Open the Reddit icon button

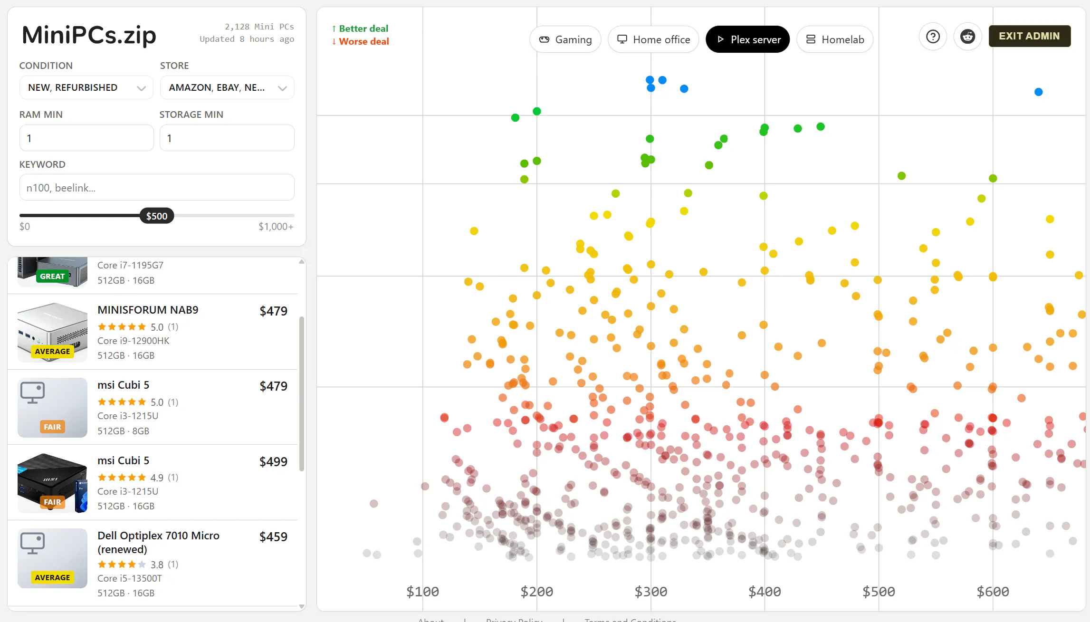[x=967, y=37]
